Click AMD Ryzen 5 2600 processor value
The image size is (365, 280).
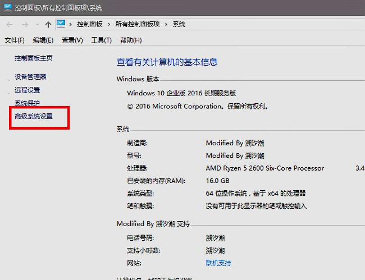(265, 168)
